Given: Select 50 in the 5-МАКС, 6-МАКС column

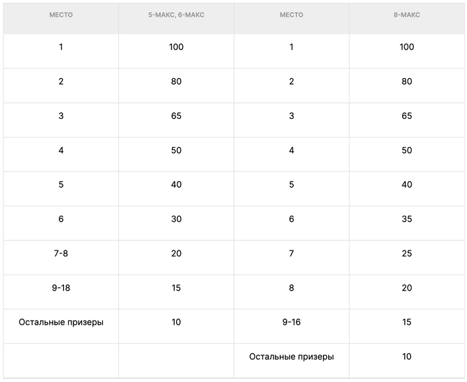Looking at the screenshot, I should (176, 150).
